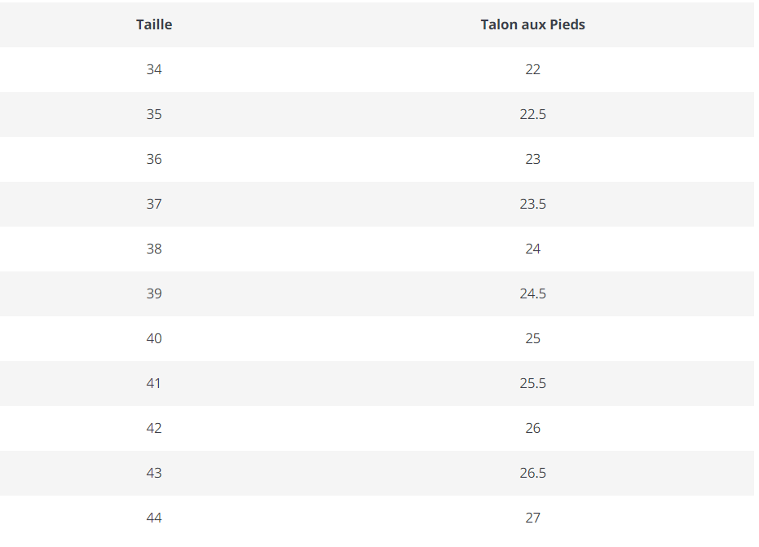Select size 34 cell
The width and height of the screenshot is (759, 547).
154,70
